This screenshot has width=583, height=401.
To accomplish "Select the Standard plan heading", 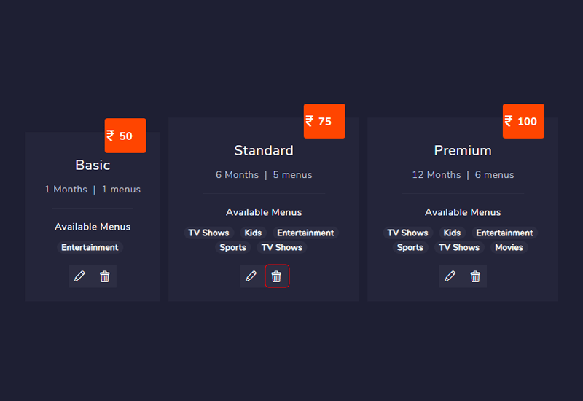I will (x=264, y=150).
